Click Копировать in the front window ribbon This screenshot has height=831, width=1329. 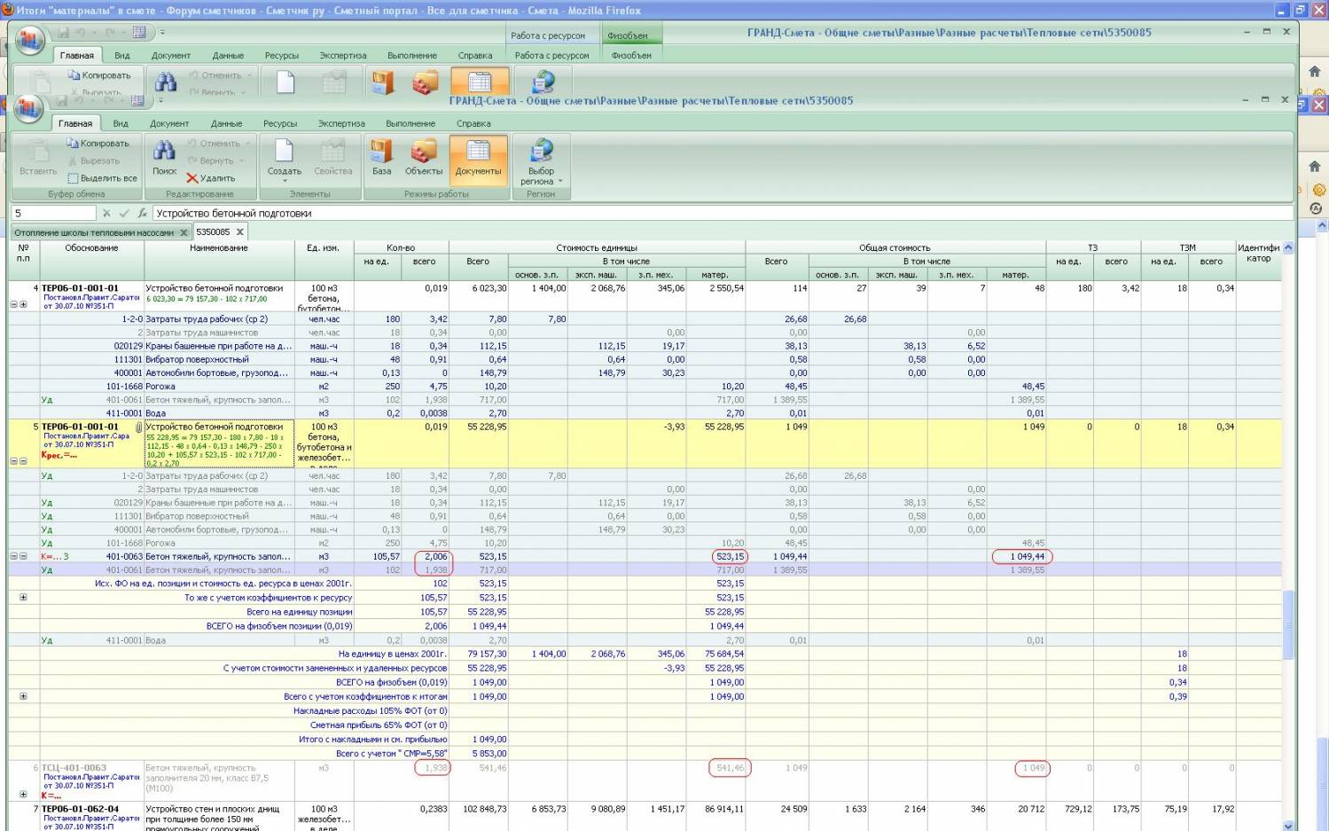pyautogui.click(x=98, y=144)
